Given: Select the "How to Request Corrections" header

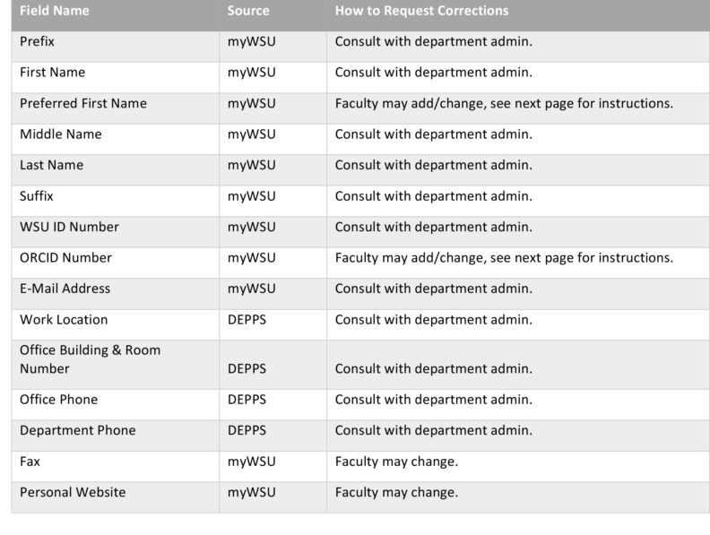Looking at the screenshot, I should coord(421,12).
